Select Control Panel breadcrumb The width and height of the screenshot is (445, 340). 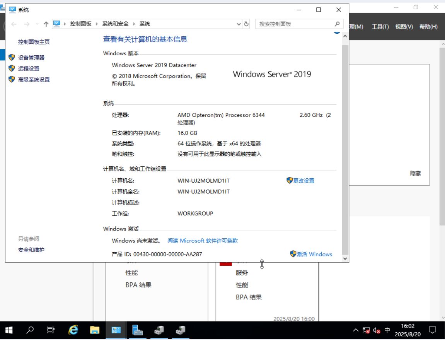(80, 24)
